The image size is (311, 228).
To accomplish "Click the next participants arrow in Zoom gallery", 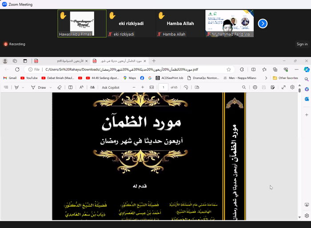I will tap(263, 24).
